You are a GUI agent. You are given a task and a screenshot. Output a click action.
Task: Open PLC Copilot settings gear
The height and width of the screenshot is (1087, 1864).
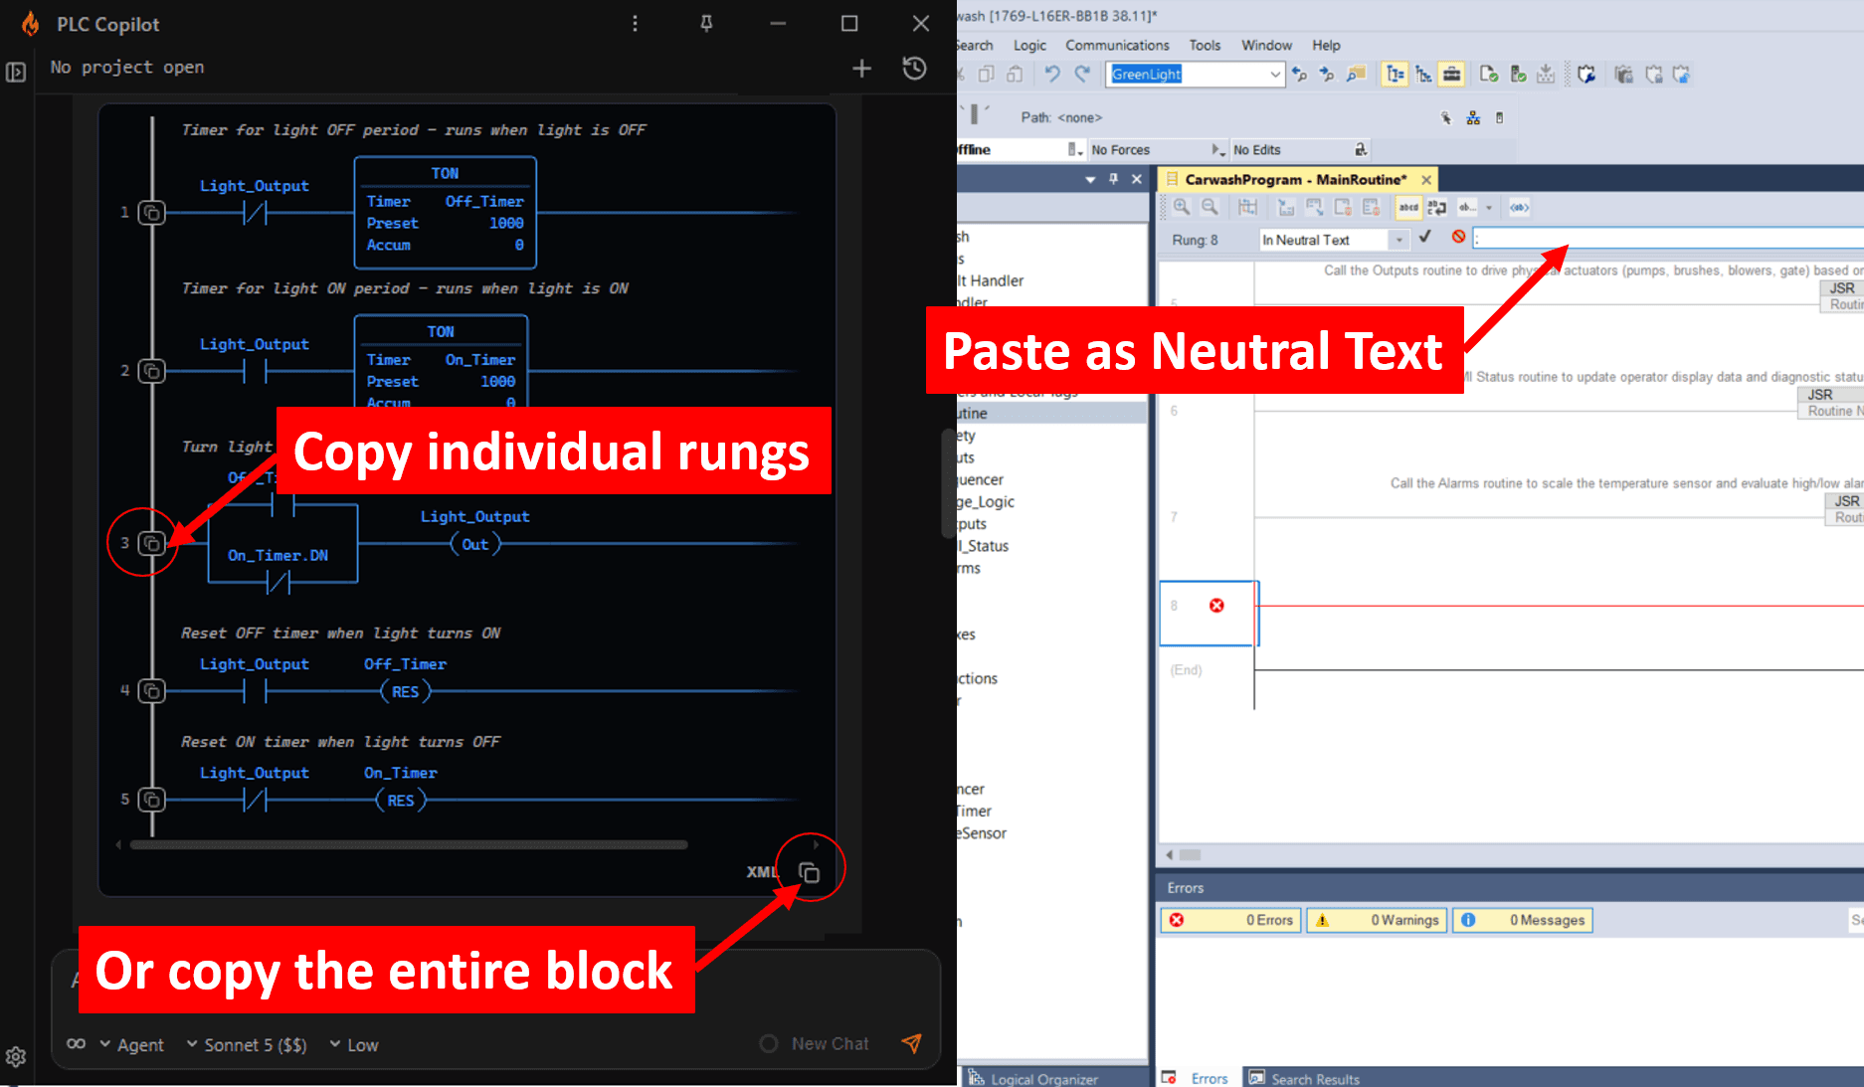pos(16,1056)
